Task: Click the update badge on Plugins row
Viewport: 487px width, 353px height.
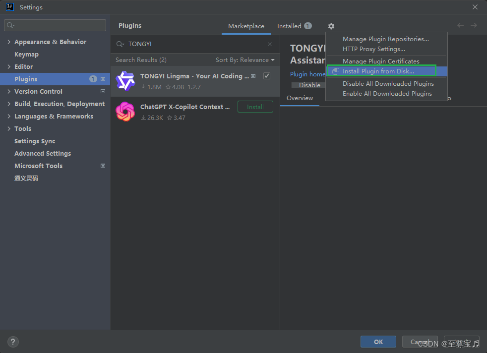Action: point(93,79)
